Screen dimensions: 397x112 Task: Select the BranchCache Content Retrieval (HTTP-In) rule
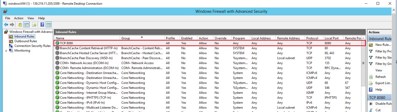[89, 48]
